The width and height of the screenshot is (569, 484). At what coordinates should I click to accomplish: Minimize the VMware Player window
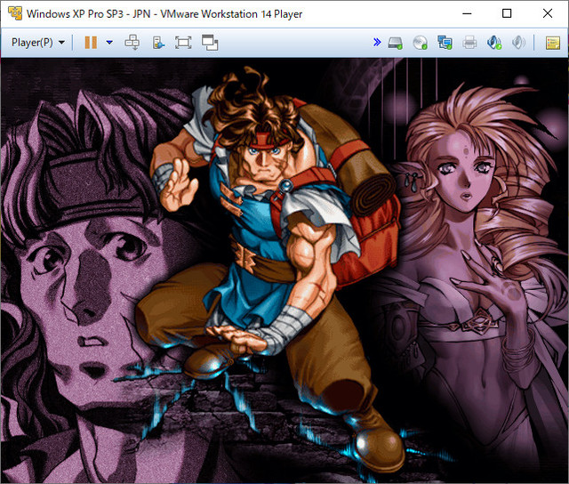pos(467,13)
